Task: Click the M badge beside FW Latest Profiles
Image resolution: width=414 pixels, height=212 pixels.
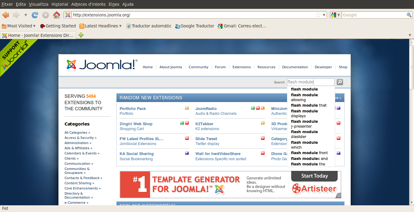Action: pyautogui.click(x=187, y=138)
